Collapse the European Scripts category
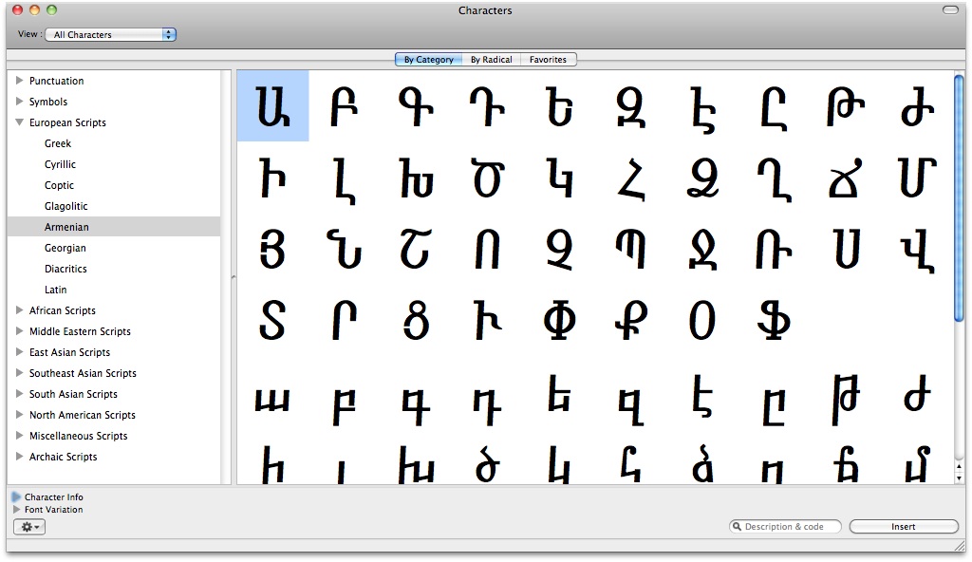The image size is (972, 562). (19, 122)
